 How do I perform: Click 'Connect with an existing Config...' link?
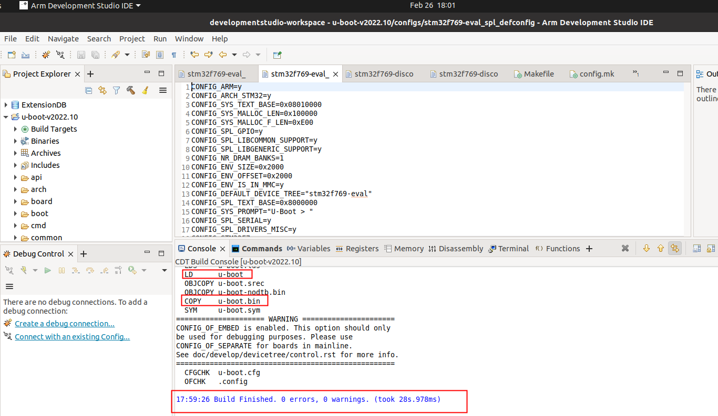click(x=72, y=337)
